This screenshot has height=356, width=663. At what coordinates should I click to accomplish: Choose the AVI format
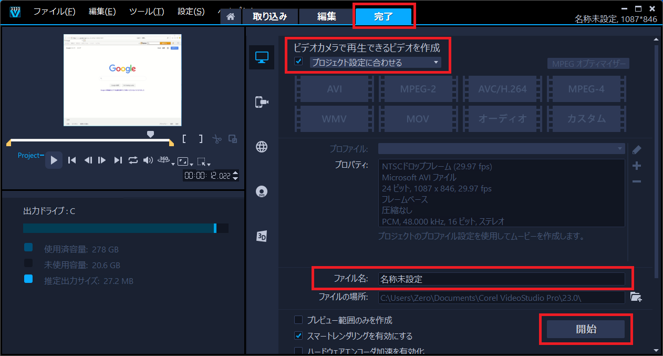pyautogui.click(x=334, y=89)
